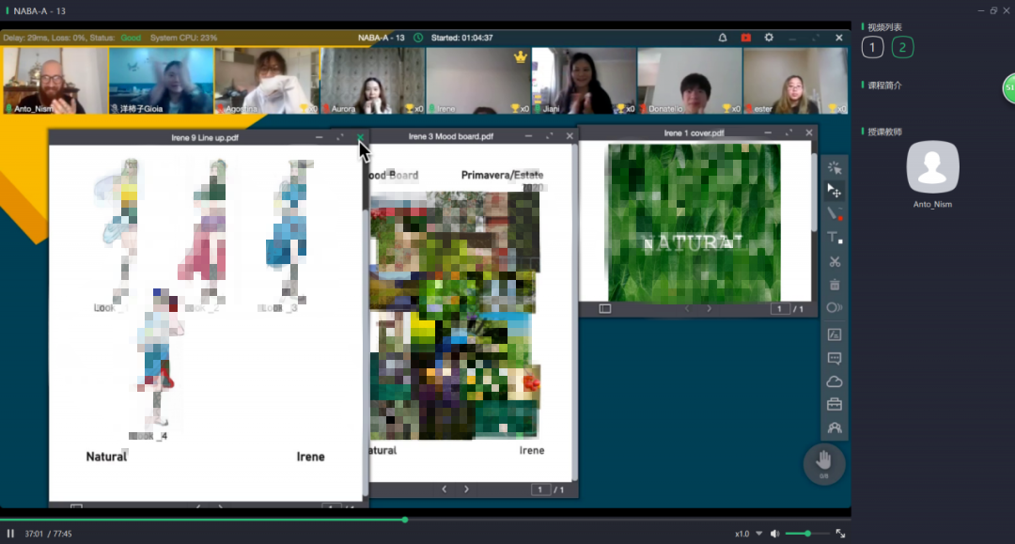The height and width of the screenshot is (544, 1015).
Task: Maximize the Irene 9 Line up.pdf window
Action: point(340,137)
